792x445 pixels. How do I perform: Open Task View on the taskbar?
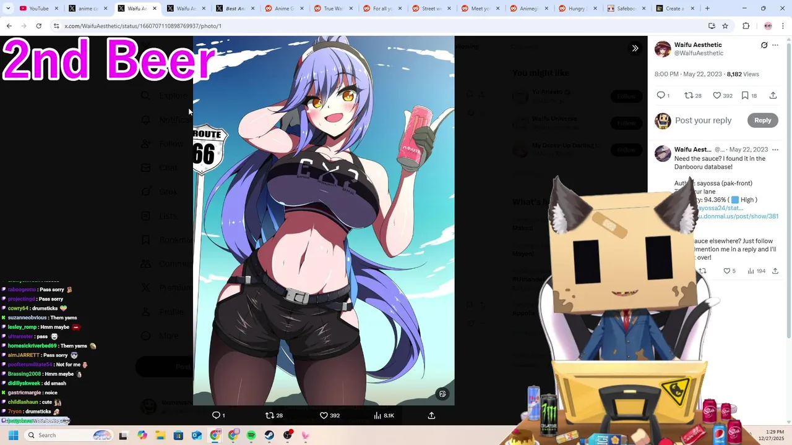click(123, 435)
